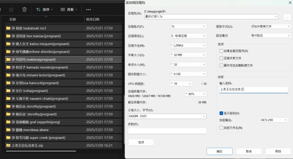
Task: Click the 确定 OK button
Action: (219, 151)
